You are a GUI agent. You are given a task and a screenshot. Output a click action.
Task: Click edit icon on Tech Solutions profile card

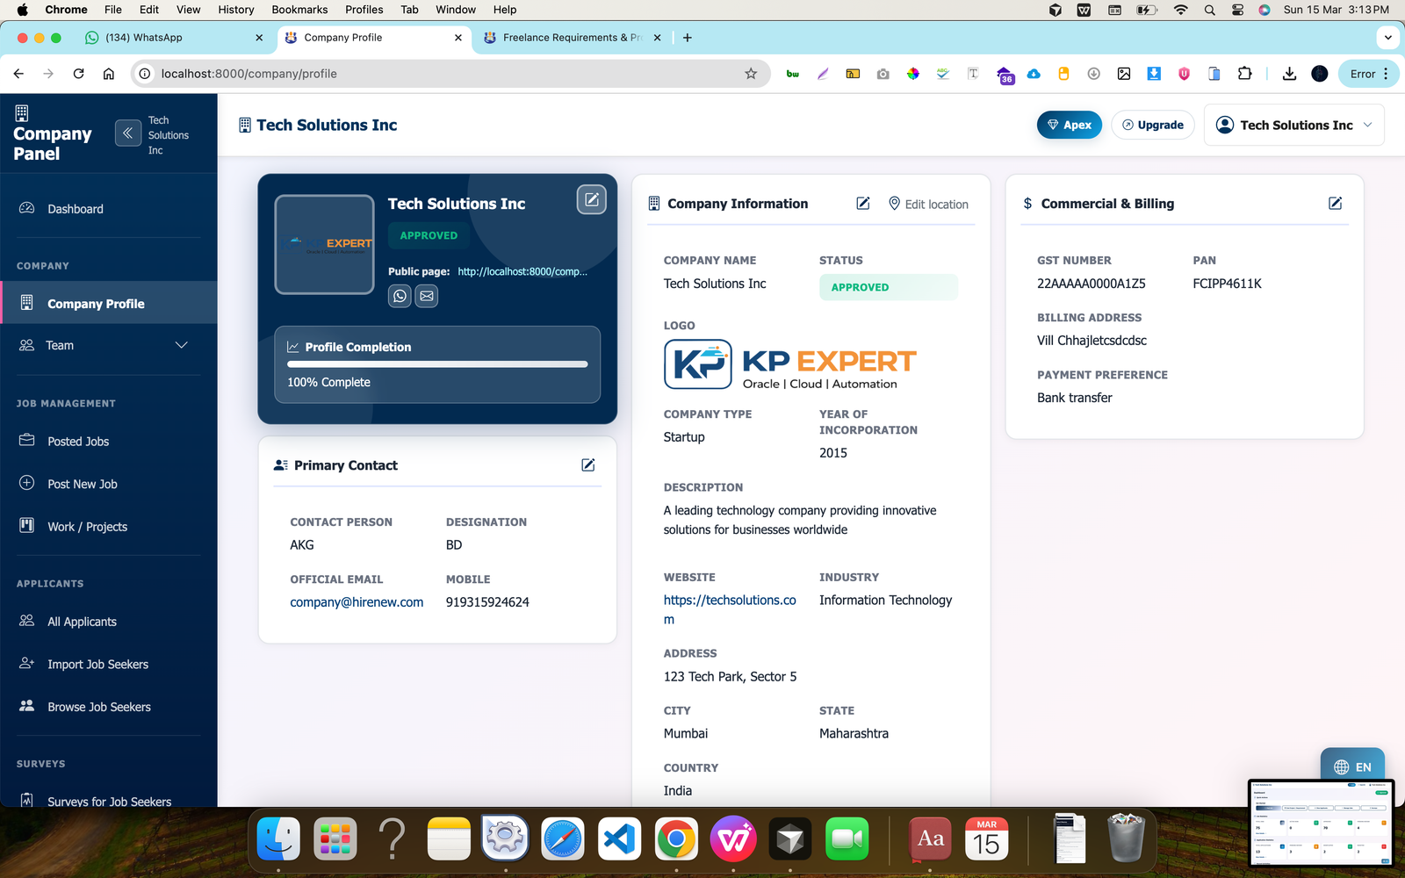(x=592, y=200)
